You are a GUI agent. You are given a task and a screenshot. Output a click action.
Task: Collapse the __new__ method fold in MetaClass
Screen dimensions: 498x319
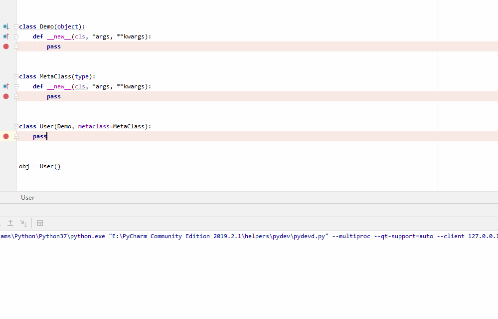16,86
